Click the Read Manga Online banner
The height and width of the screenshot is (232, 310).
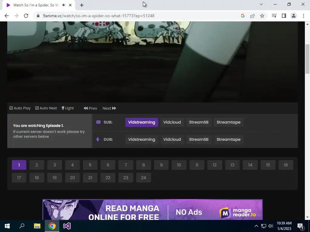coord(153,210)
